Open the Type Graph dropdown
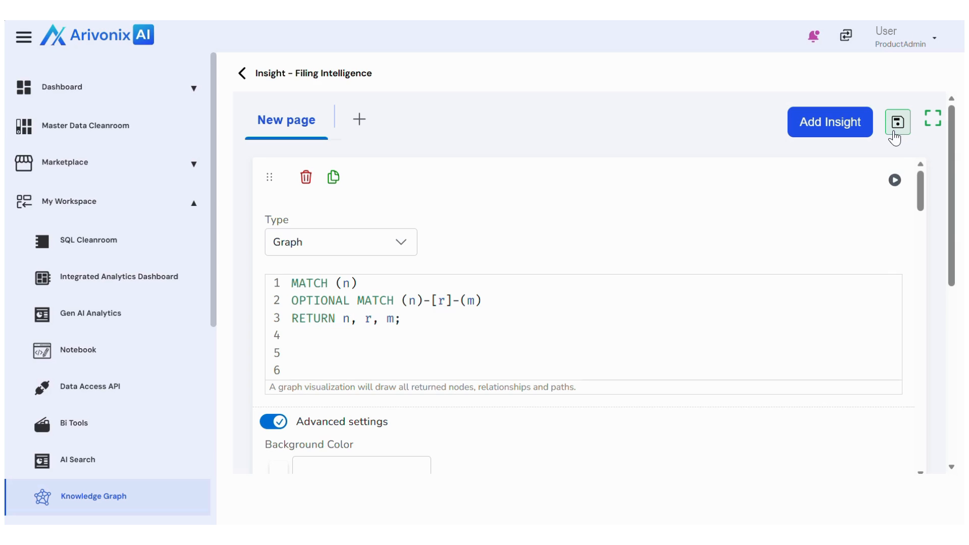The image size is (969, 545). coord(341,242)
